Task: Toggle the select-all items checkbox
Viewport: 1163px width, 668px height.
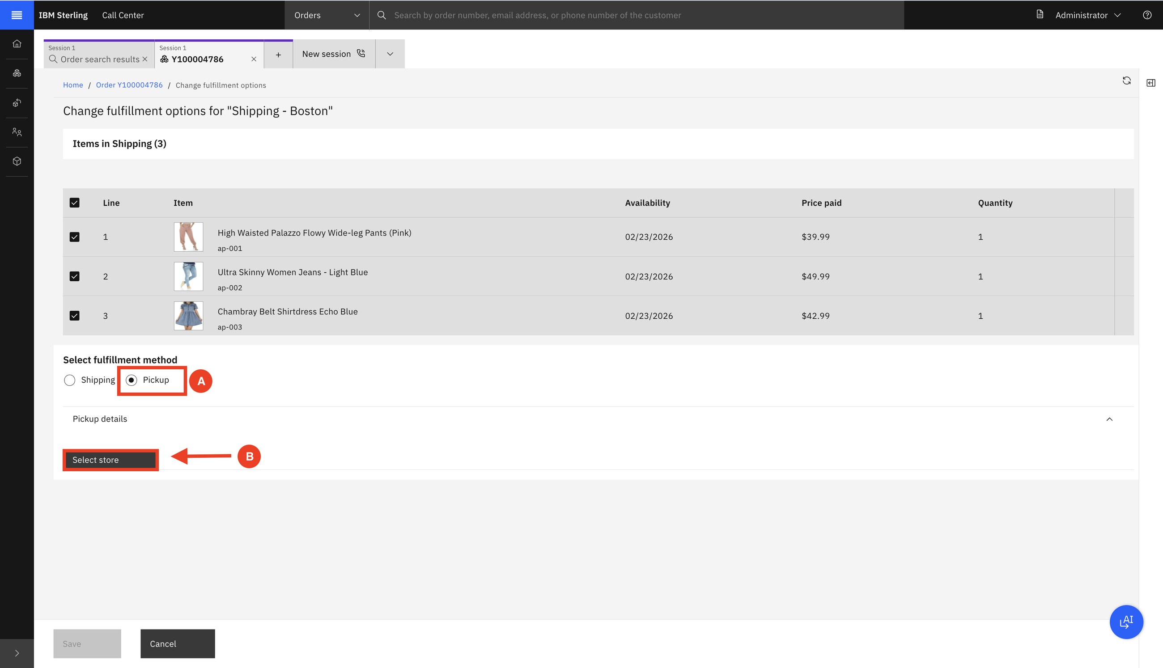Action: pos(74,203)
